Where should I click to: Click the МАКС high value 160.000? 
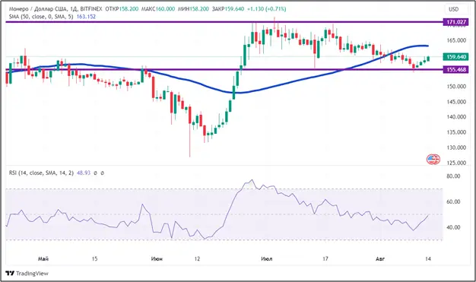[165, 9]
